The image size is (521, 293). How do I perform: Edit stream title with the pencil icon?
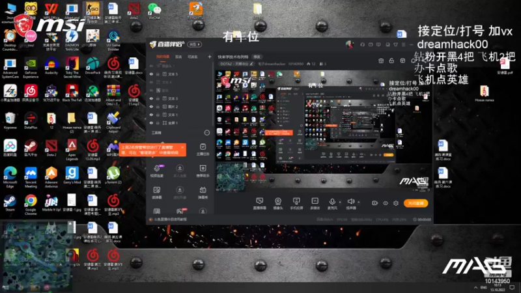point(251,64)
